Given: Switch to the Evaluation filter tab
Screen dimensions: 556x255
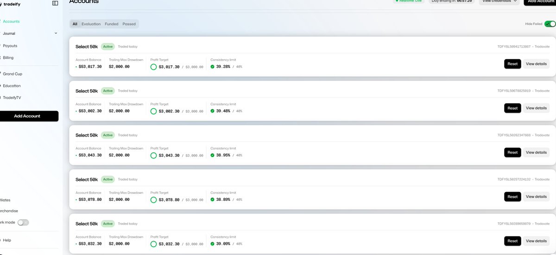Looking at the screenshot, I should (x=91, y=24).
